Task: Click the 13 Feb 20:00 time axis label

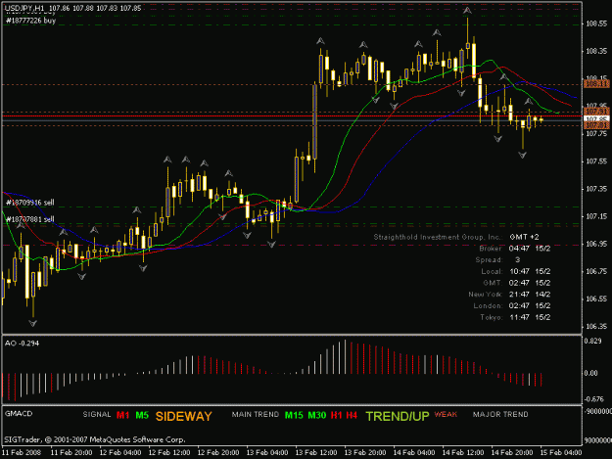Action: [365, 452]
